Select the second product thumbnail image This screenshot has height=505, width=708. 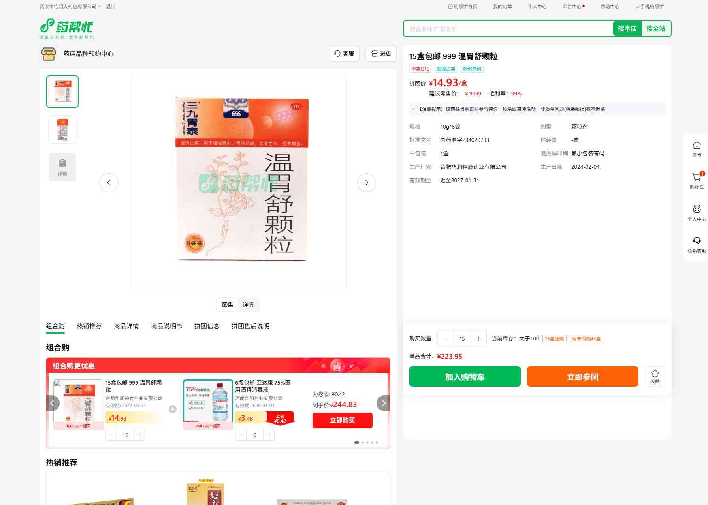pos(62,129)
